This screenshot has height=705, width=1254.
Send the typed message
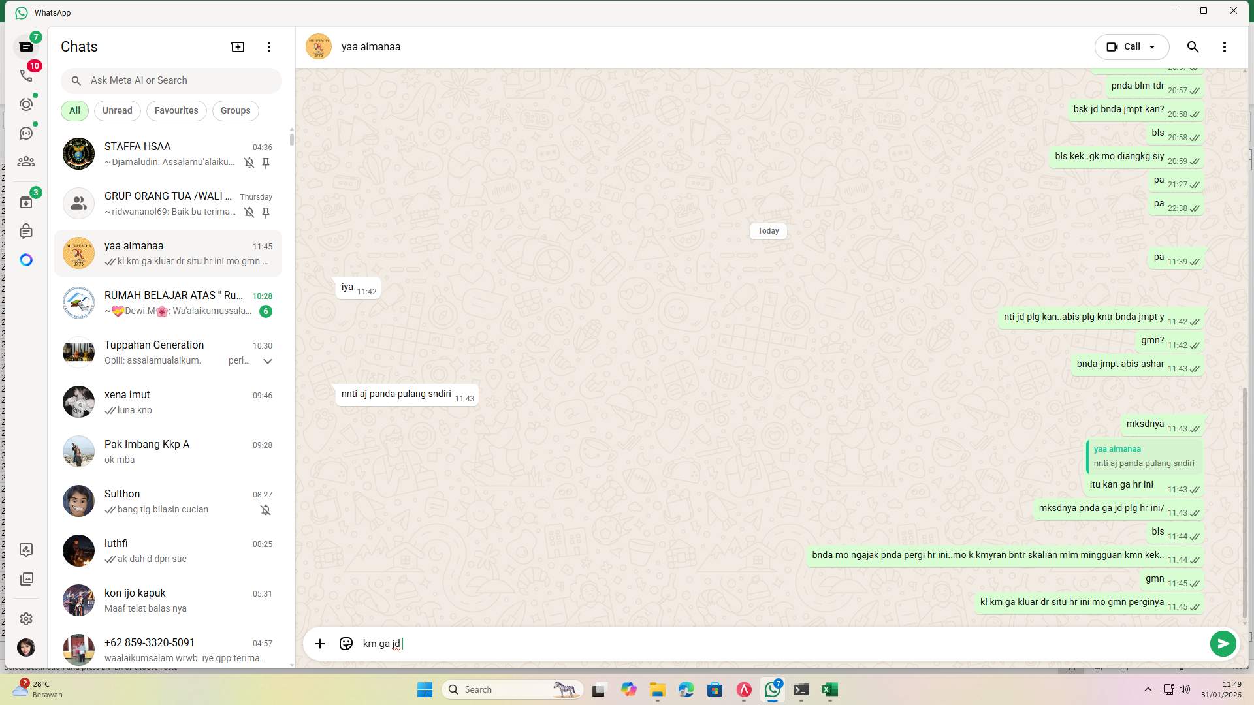1223,644
